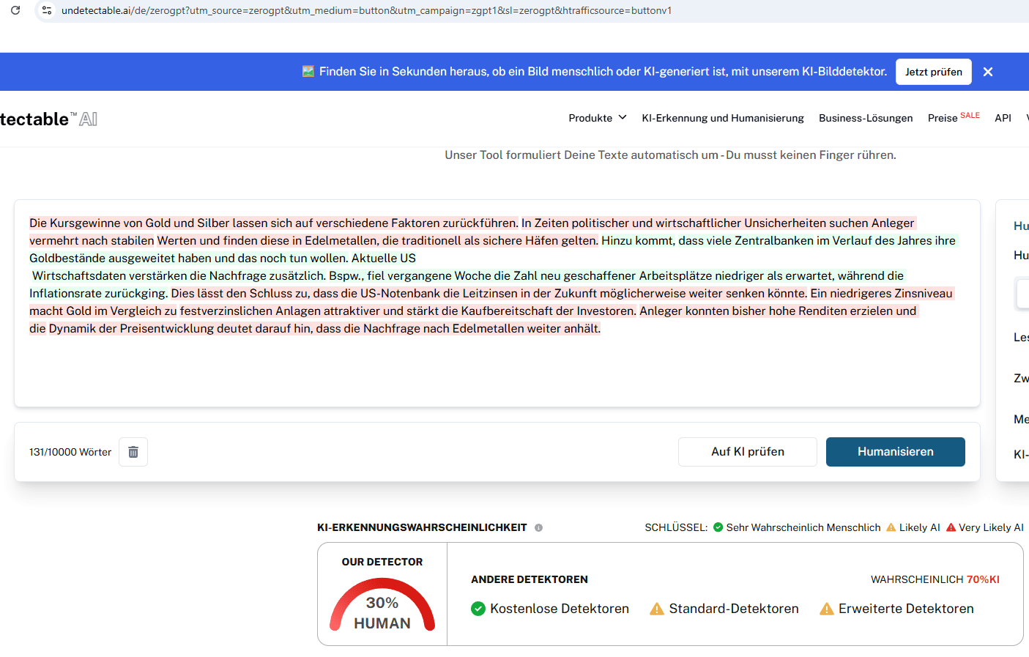Click the Unser Tool formuliert subtitle text
Viewport: 1029px width, 657px height.
click(670, 155)
